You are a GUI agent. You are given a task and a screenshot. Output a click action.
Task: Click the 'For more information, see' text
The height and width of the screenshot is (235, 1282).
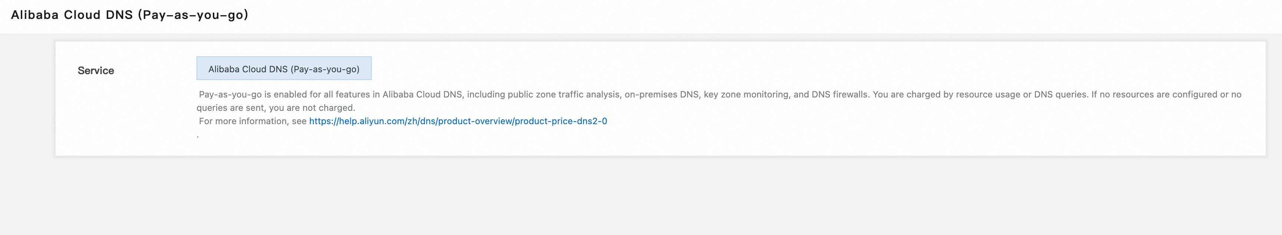pos(252,121)
